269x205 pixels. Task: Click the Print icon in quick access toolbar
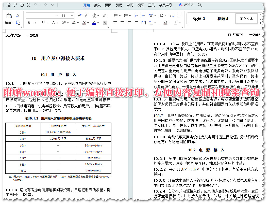click(x=22, y=5)
